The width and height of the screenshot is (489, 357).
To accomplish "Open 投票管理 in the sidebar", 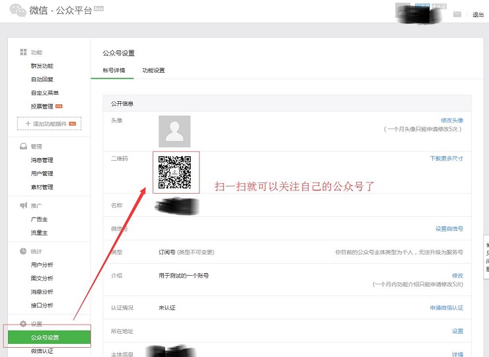I will tap(42, 106).
